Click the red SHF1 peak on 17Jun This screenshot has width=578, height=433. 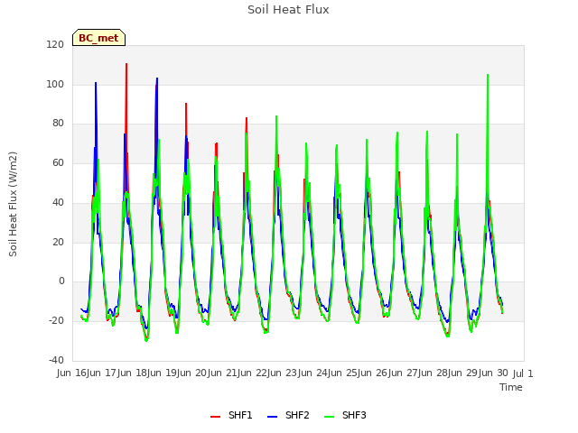(126, 64)
